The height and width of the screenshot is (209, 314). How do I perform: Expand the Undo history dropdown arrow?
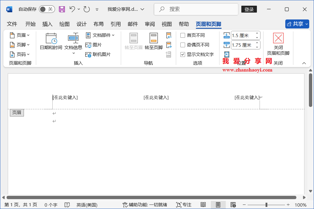point(79,9)
